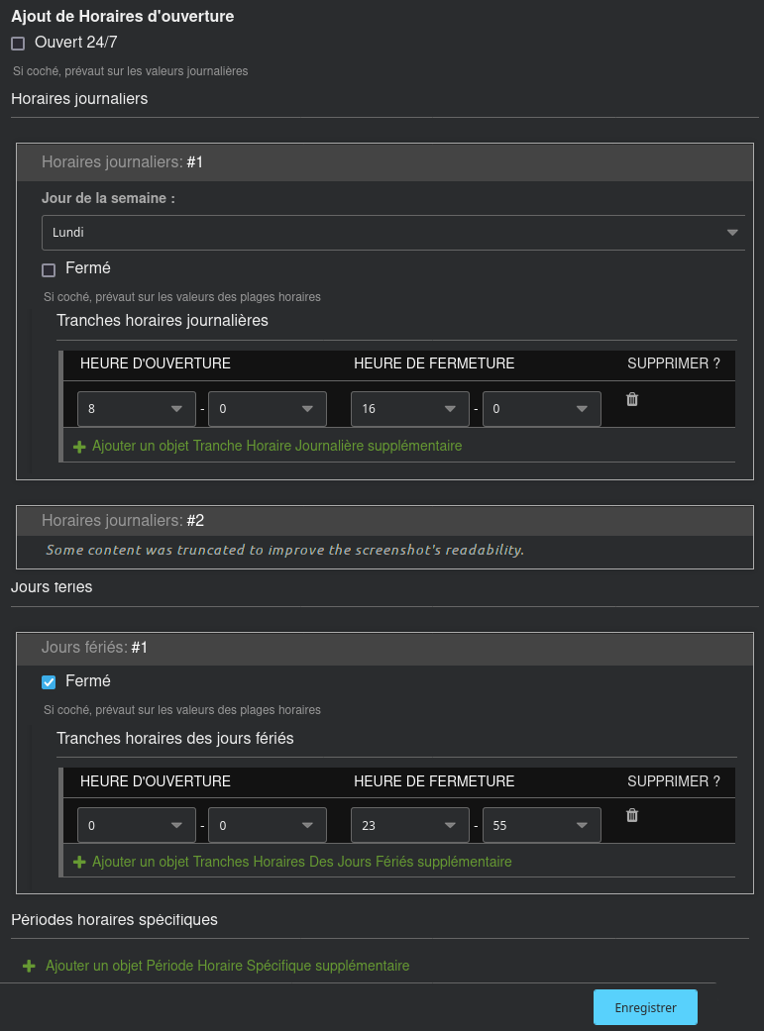Delete the daily time slot with trash icon

tap(632, 400)
